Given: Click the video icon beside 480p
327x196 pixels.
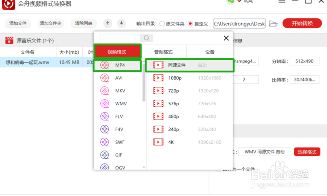Looking at the screenshot, I should tap(158, 116).
